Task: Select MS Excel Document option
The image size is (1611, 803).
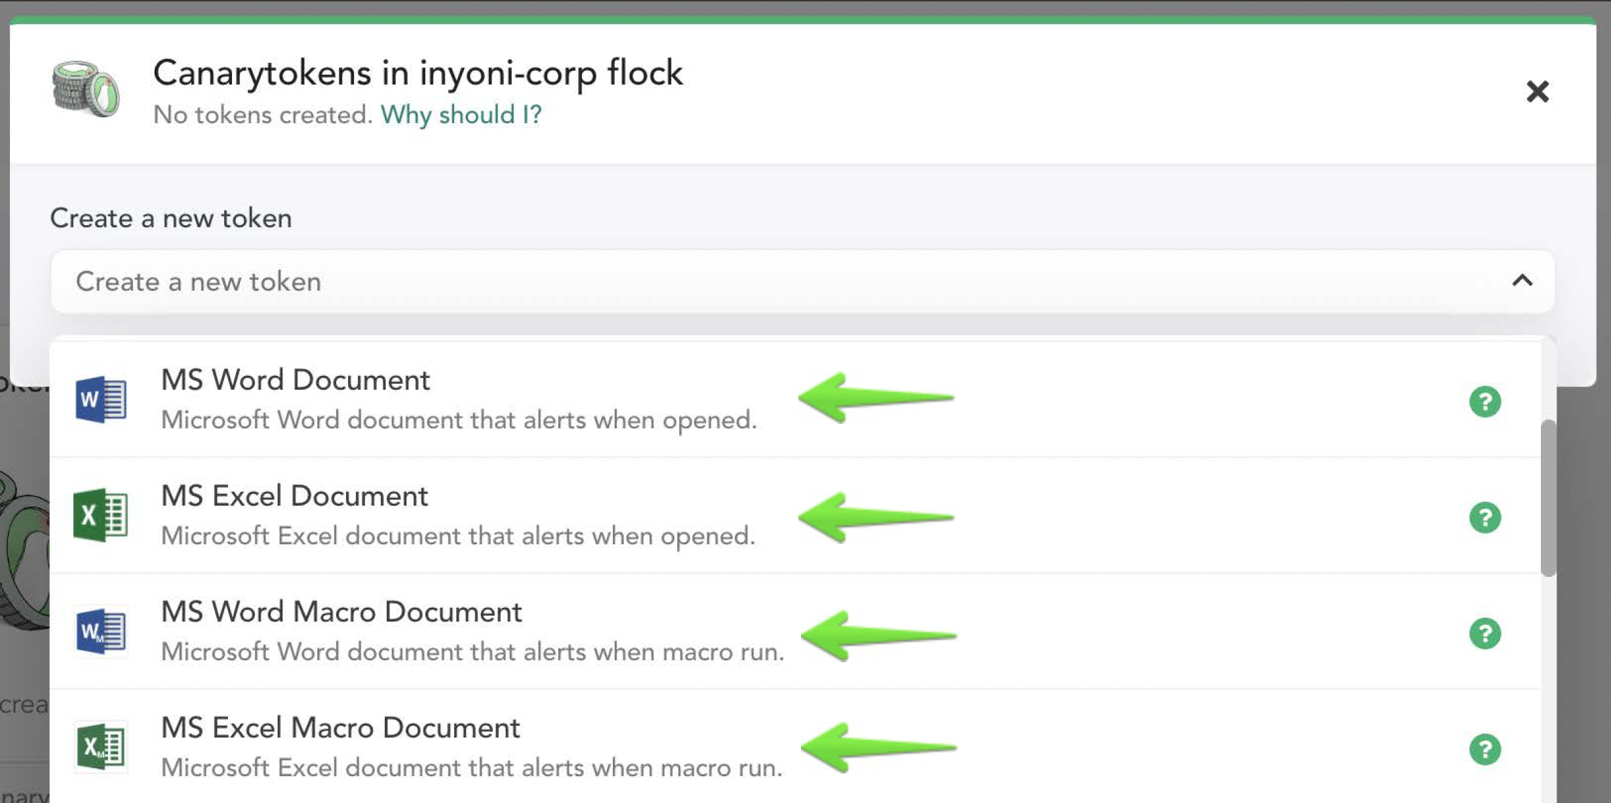Action: click(795, 515)
